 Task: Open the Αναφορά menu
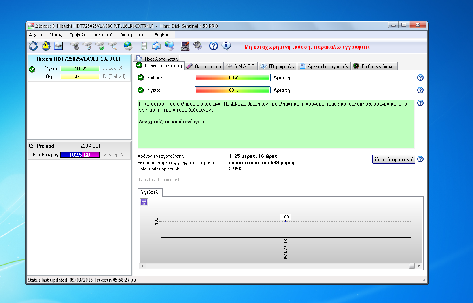(104, 35)
